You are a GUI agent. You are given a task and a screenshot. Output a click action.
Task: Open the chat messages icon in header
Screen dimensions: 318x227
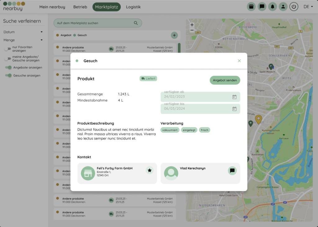click(x=262, y=7)
